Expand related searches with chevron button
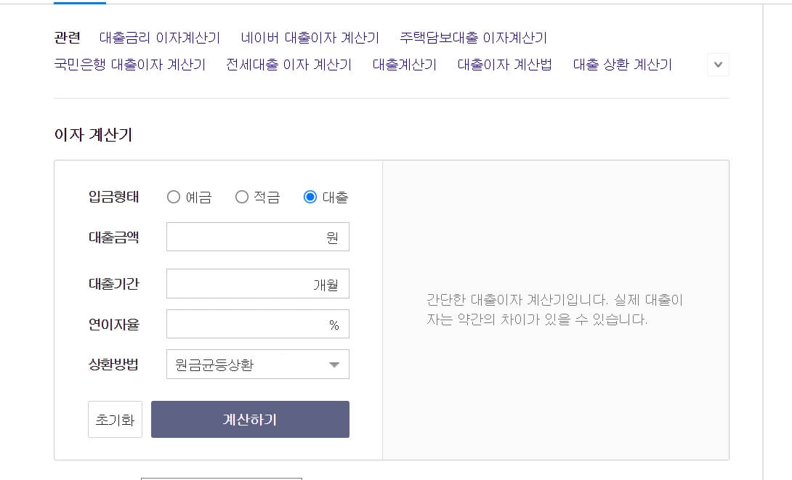 point(718,65)
